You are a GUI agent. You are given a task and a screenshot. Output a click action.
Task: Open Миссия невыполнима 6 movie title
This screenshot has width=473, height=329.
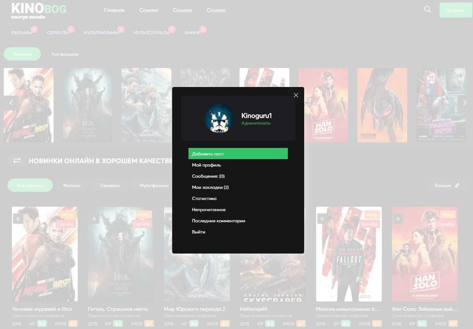(349, 309)
